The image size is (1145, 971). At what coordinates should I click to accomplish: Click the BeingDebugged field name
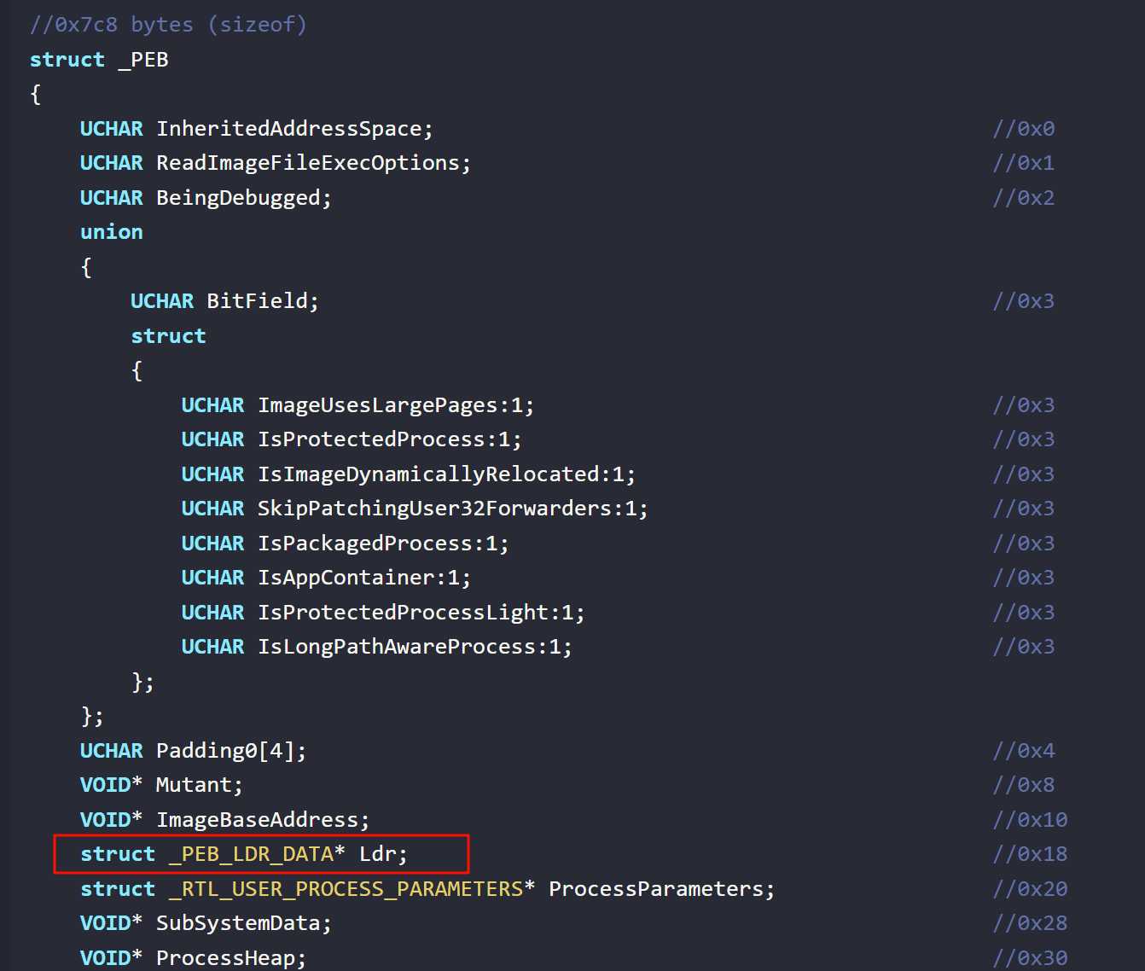tap(238, 198)
